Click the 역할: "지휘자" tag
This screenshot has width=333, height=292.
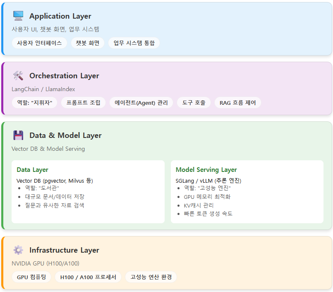coord(34,103)
